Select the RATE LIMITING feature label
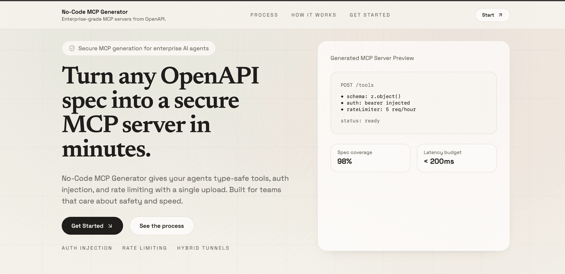The height and width of the screenshot is (274, 565). (x=144, y=248)
